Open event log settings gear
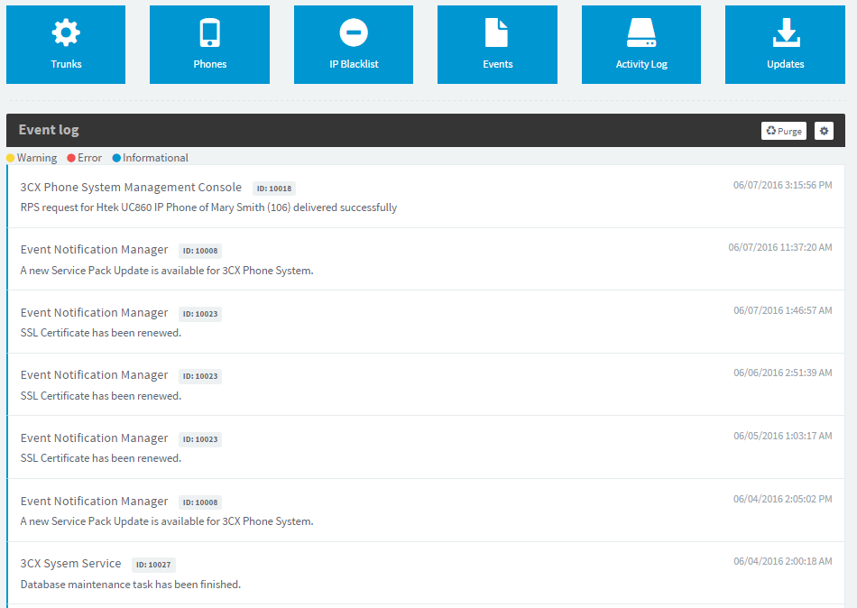This screenshot has width=857, height=608. click(824, 131)
